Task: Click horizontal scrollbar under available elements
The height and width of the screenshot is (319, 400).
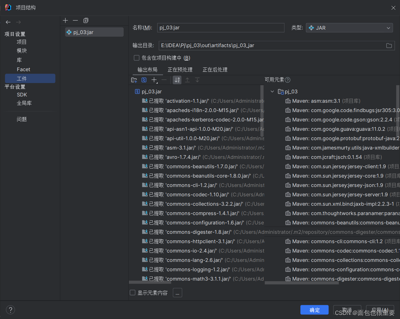Action: 302,283
